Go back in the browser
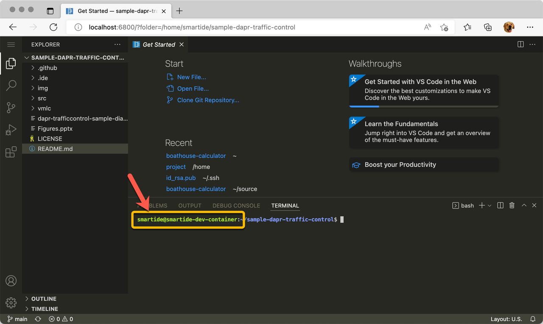 coord(13,27)
